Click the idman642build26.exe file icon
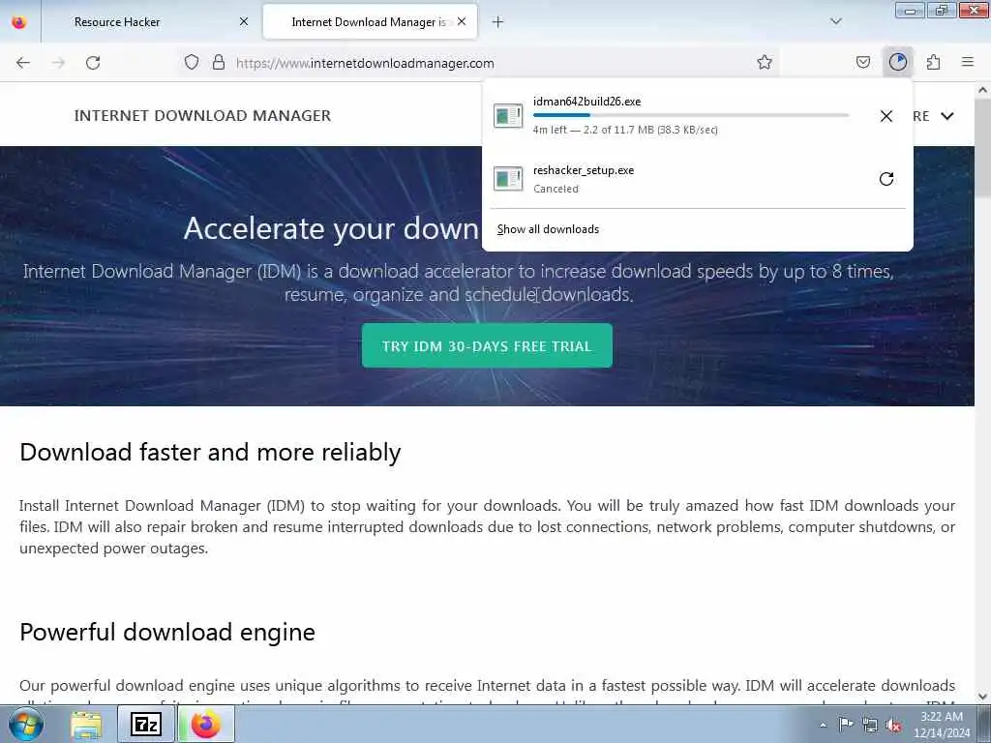 508,116
